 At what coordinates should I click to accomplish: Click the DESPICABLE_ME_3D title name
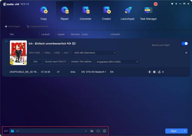(x=24, y=72)
